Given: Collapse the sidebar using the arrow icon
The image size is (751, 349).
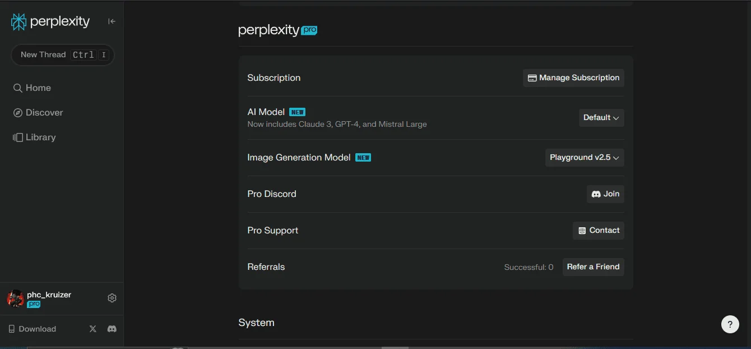Looking at the screenshot, I should pos(112,21).
